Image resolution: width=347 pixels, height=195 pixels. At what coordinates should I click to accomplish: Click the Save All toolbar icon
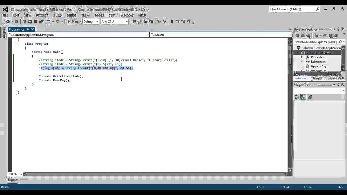(41, 22)
